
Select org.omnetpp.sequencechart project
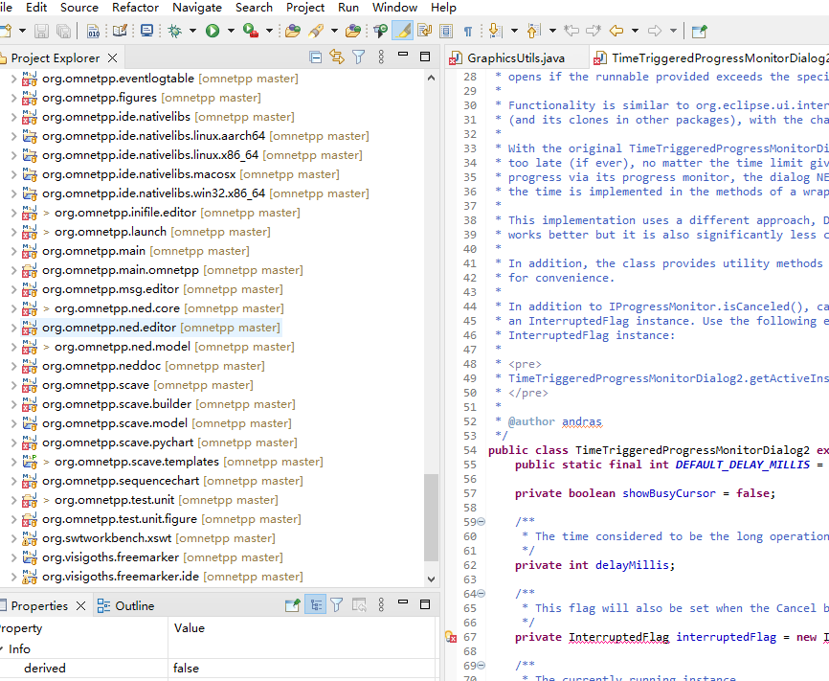pyautogui.click(x=121, y=481)
